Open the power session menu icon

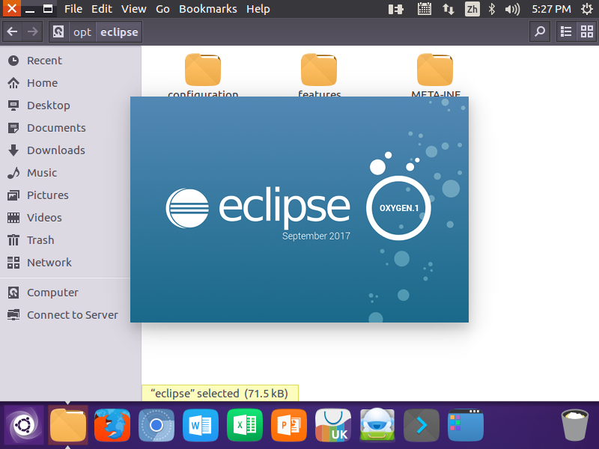point(586,9)
